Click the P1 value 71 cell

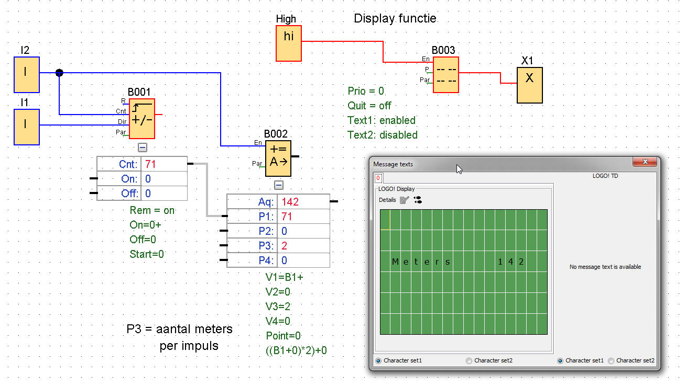point(304,217)
